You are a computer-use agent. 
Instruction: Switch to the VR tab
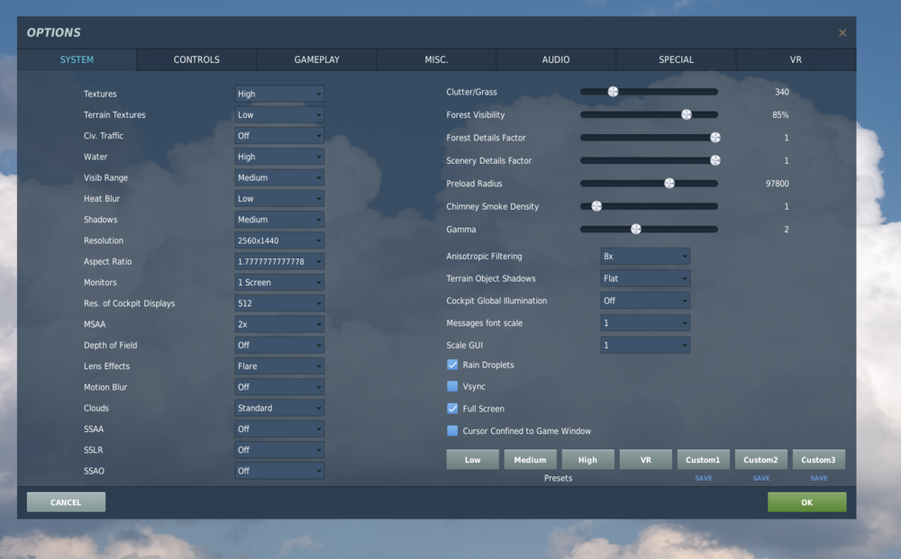(796, 59)
